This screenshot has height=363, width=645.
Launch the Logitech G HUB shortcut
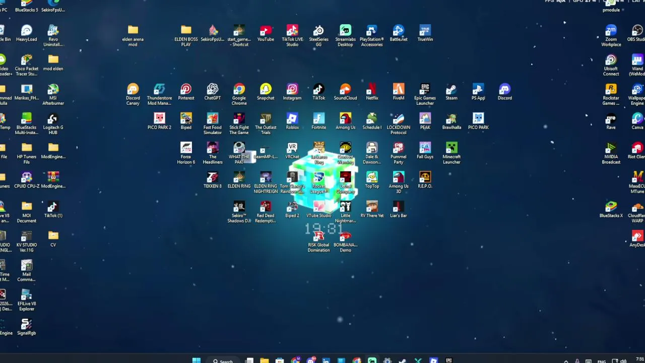pyautogui.click(x=53, y=124)
